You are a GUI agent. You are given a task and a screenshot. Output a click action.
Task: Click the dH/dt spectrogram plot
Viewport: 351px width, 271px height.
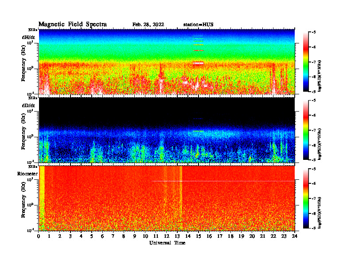pyautogui.click(x=167, y=62)
